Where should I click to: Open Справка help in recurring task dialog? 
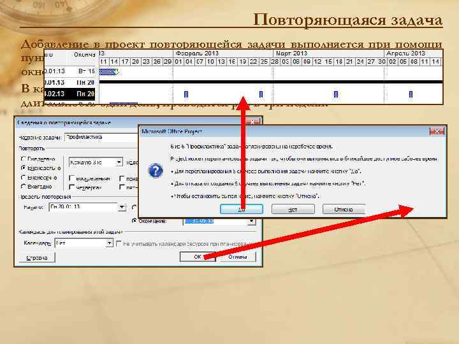(x=36, y=258)
